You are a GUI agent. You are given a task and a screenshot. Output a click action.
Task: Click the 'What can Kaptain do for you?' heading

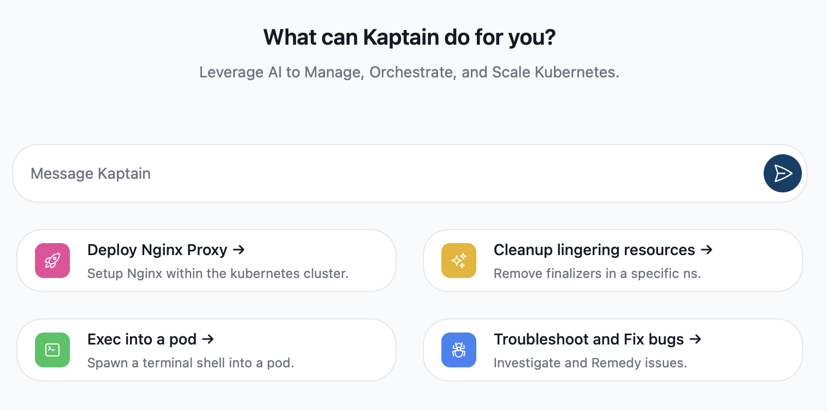pyautogui.click(x=409, y=37)
